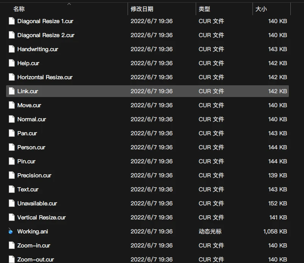
Task: Select the Zoom-in.cur file icon
Action: click(x=11, y=245)
